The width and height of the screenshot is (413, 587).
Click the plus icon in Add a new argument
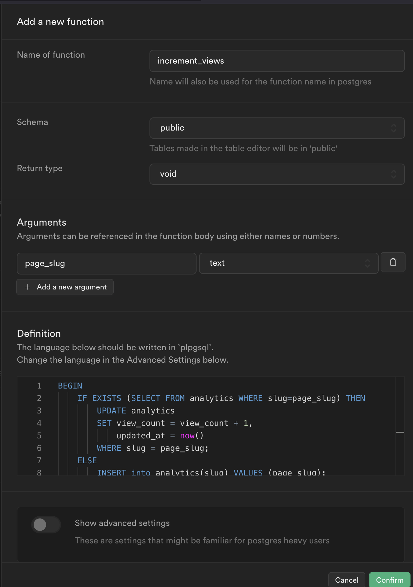point(27,287)
